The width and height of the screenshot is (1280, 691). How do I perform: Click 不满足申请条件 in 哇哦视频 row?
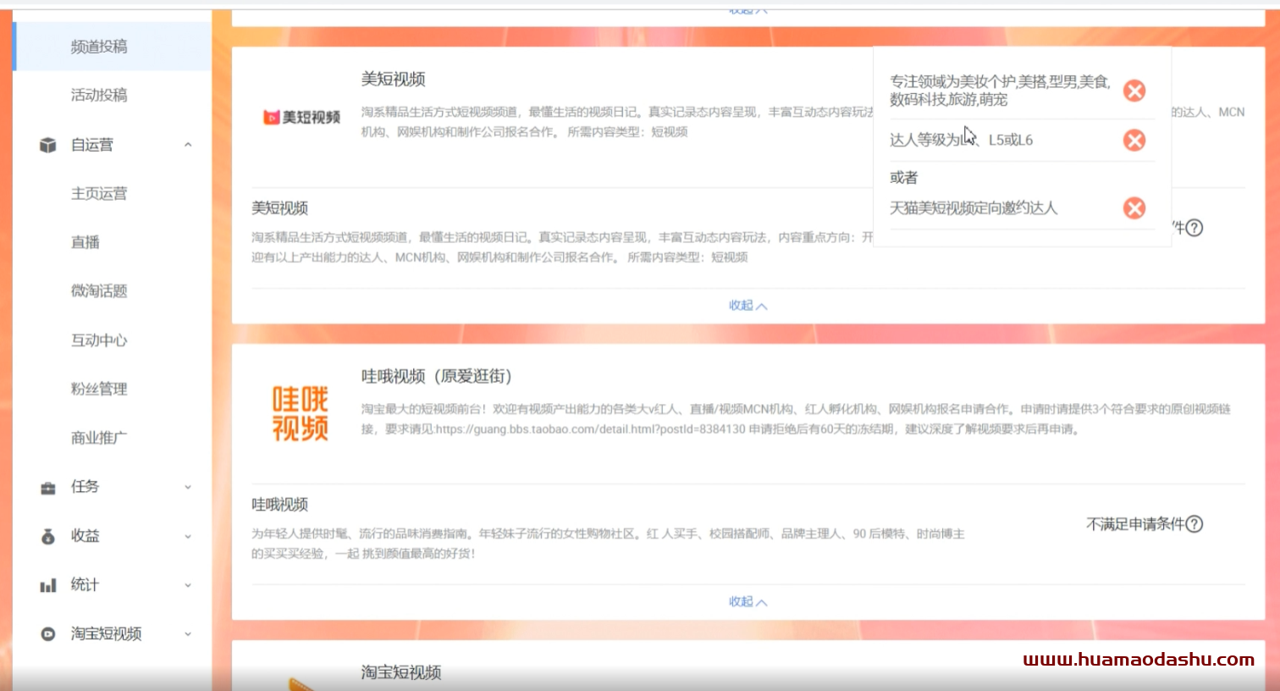tap(1135, 524)
